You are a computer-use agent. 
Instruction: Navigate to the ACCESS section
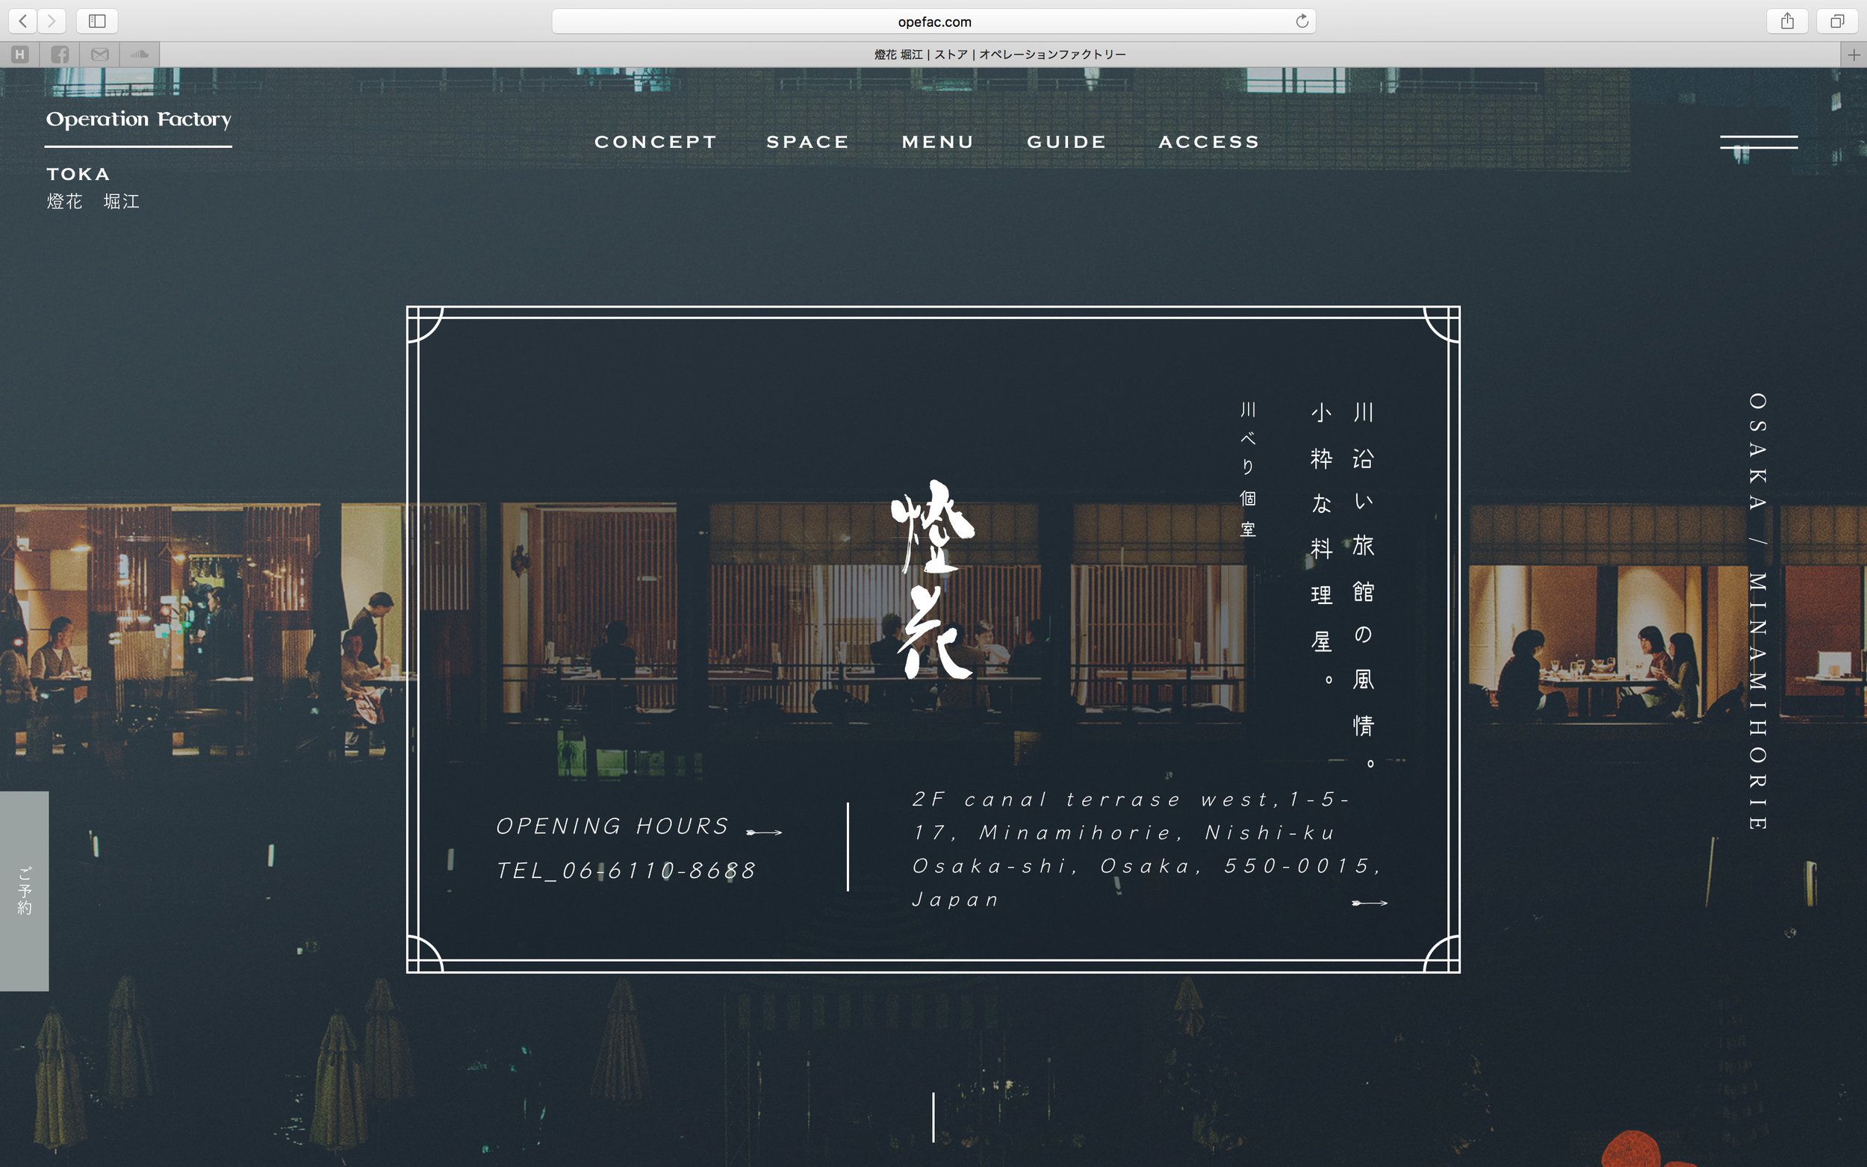[1208, 142]
